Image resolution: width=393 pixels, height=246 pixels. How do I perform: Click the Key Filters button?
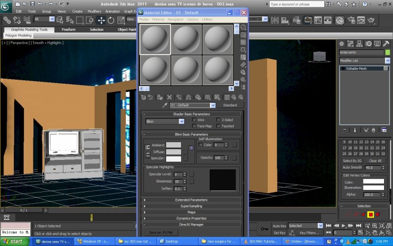pyautogui.click(x=309, y=233)
